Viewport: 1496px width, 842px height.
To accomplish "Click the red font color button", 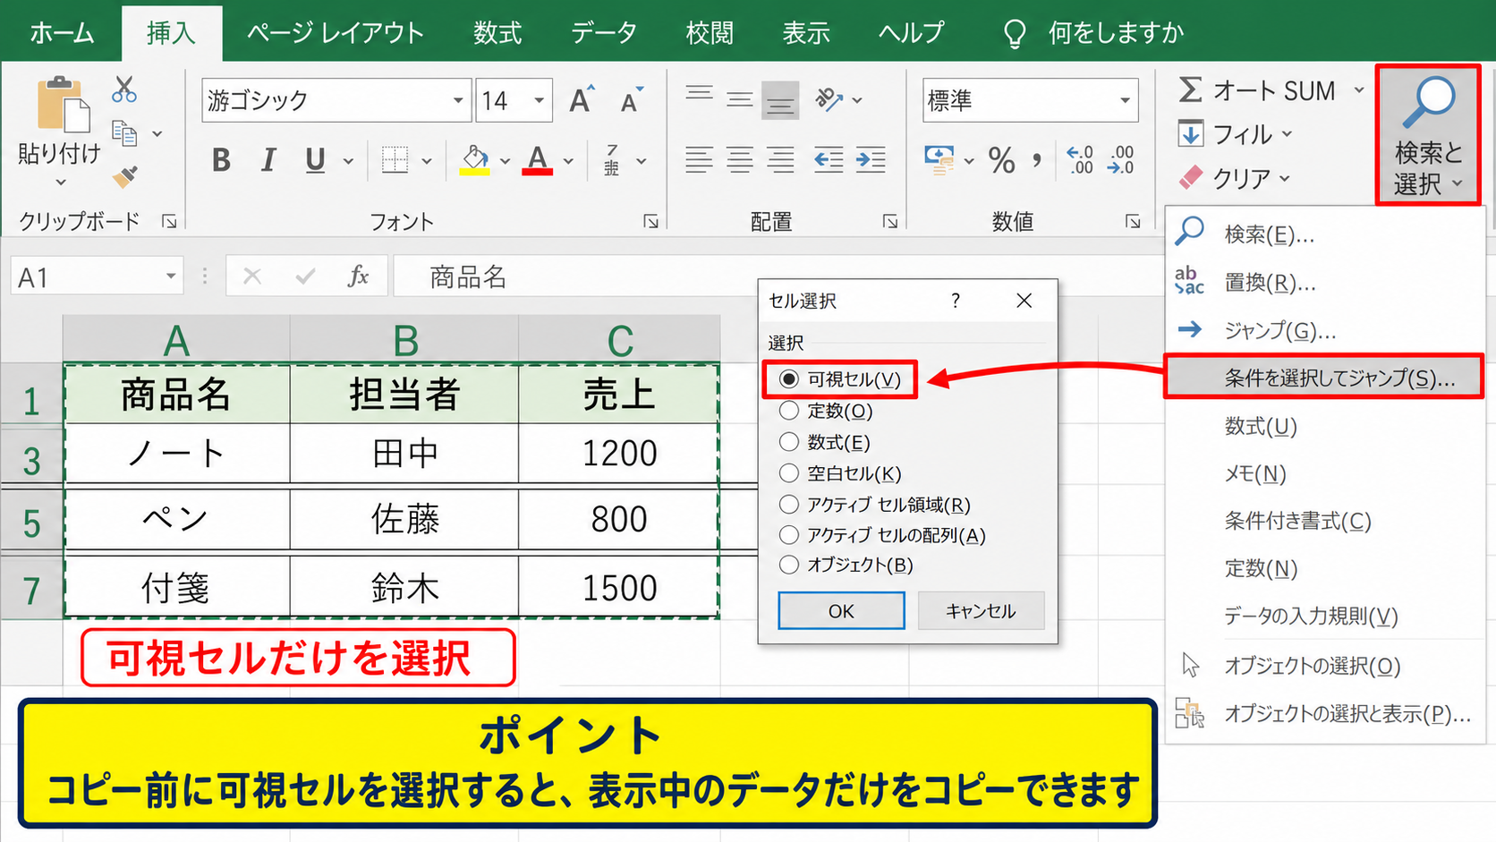I will point(537,160).
